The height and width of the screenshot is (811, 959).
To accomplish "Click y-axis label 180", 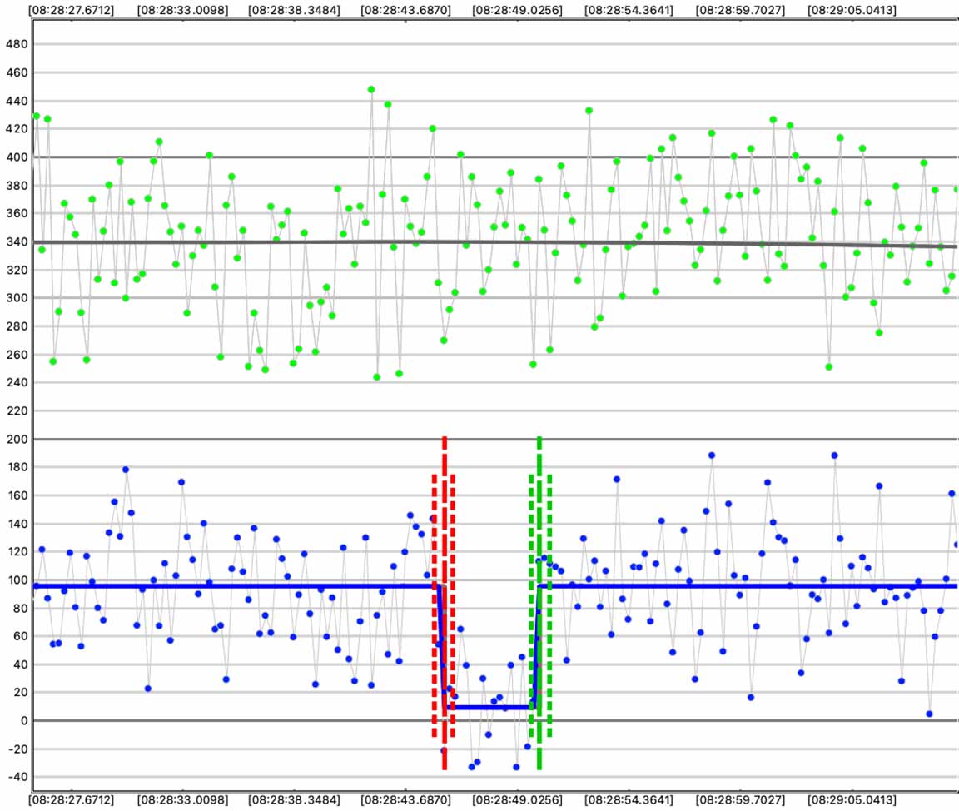I will [17, 466].
